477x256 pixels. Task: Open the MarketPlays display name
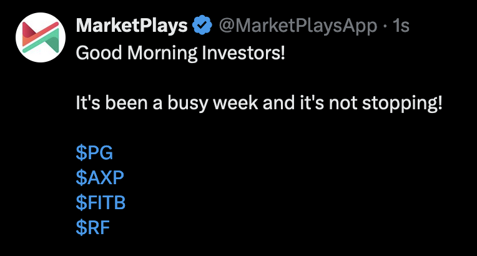click(131, 26)
